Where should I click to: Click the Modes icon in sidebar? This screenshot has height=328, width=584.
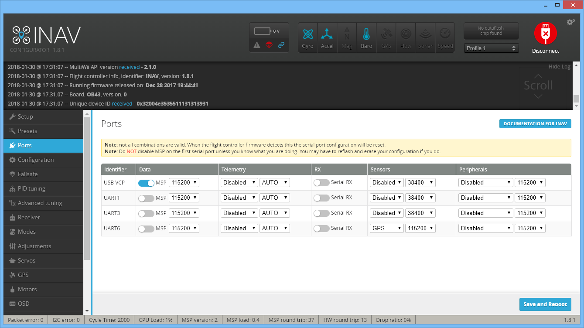[x=12, y=232]
